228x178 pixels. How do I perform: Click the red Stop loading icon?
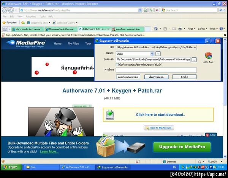pyautogui.click(x=157, y=10)
